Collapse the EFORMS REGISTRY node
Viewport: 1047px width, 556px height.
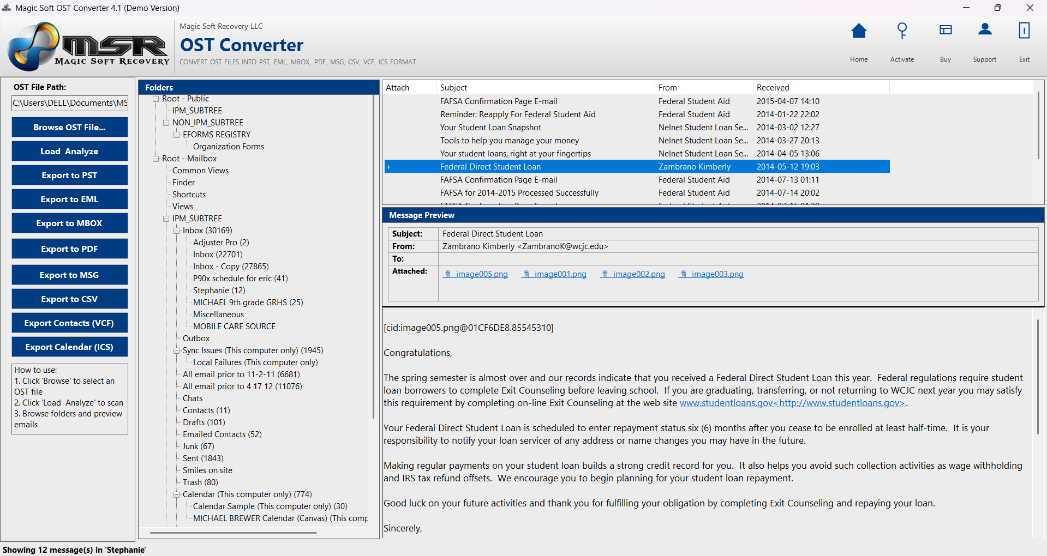pyautogui.click(x=177, y=135)
